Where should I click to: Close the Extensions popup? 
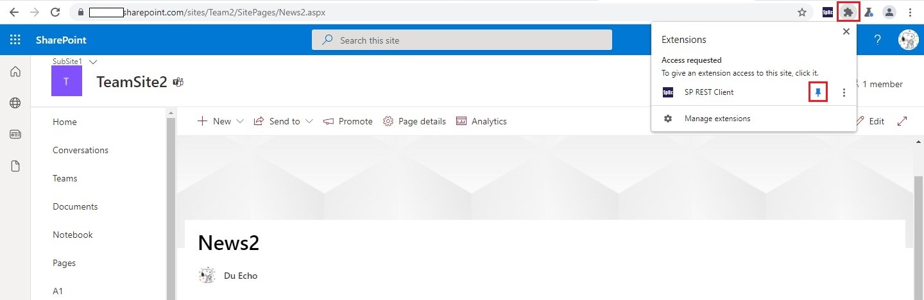pos(846,31)
